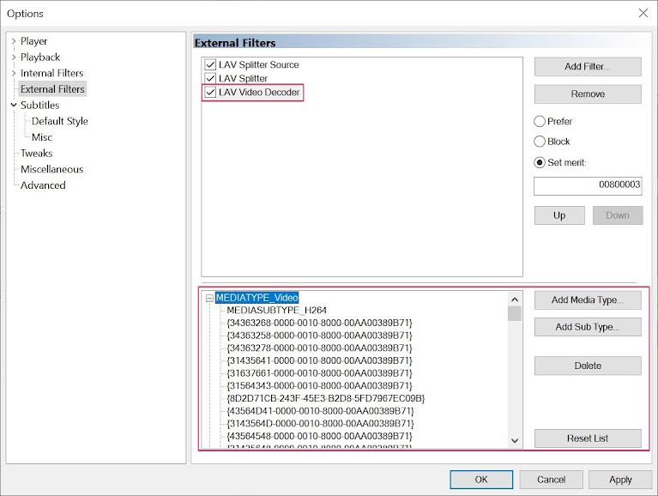Select the {31564343-0000-0010...} subtype

tap(319, 386)
